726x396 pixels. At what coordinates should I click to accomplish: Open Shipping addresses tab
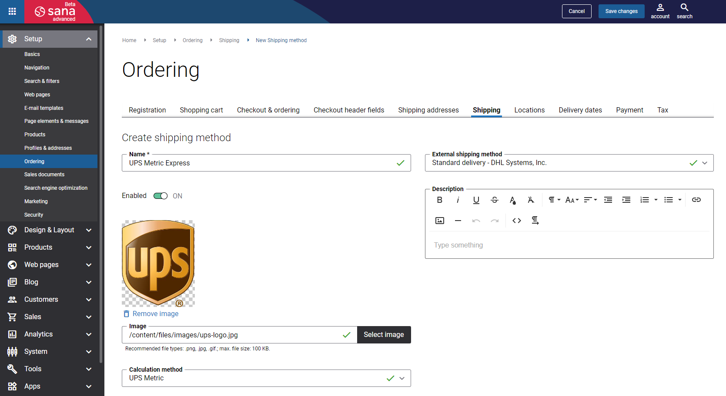428,110
